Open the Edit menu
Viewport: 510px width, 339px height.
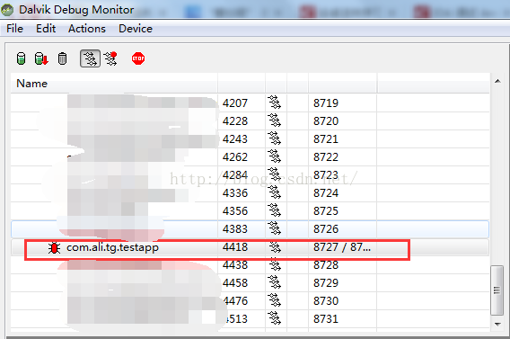(x=46, y=29)
